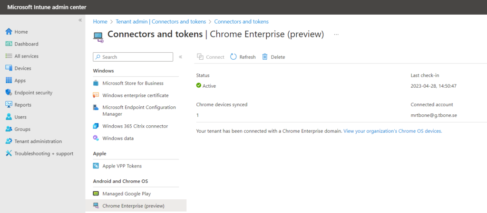Open the Reports icon in the sidebar
487x213 pixels.
(9, 105)
